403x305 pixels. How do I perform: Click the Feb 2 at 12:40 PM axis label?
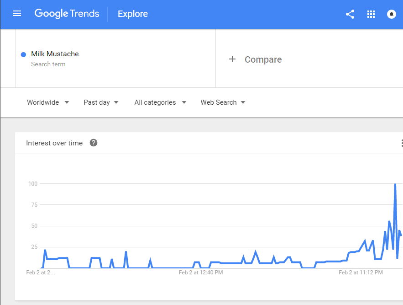201,273
